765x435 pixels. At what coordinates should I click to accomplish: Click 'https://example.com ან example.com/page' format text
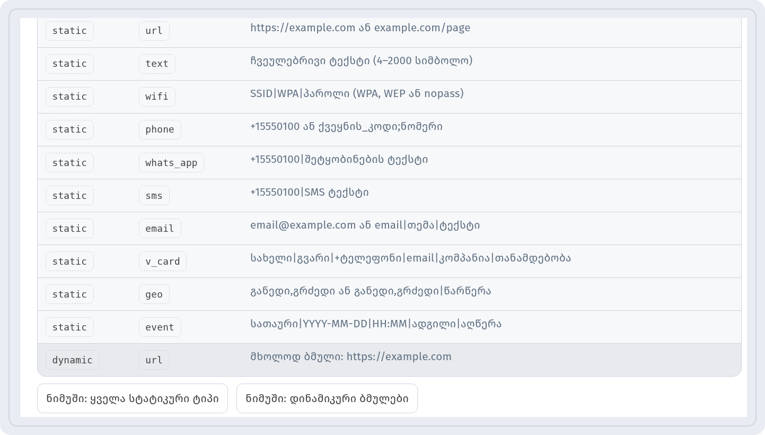[360, 28]
